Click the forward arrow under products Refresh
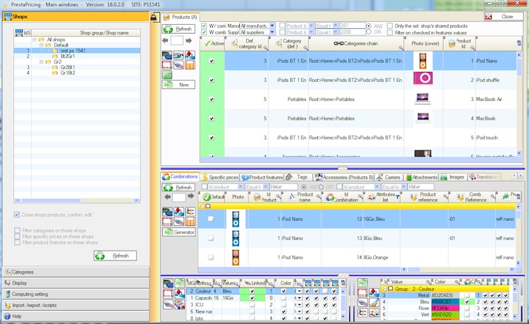Viewport: 529px width, 324px height. (x=190, y=42)
